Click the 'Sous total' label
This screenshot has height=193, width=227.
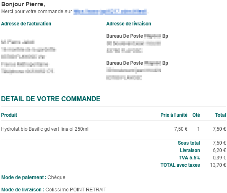pyautogui.click(x=189, y=143)
